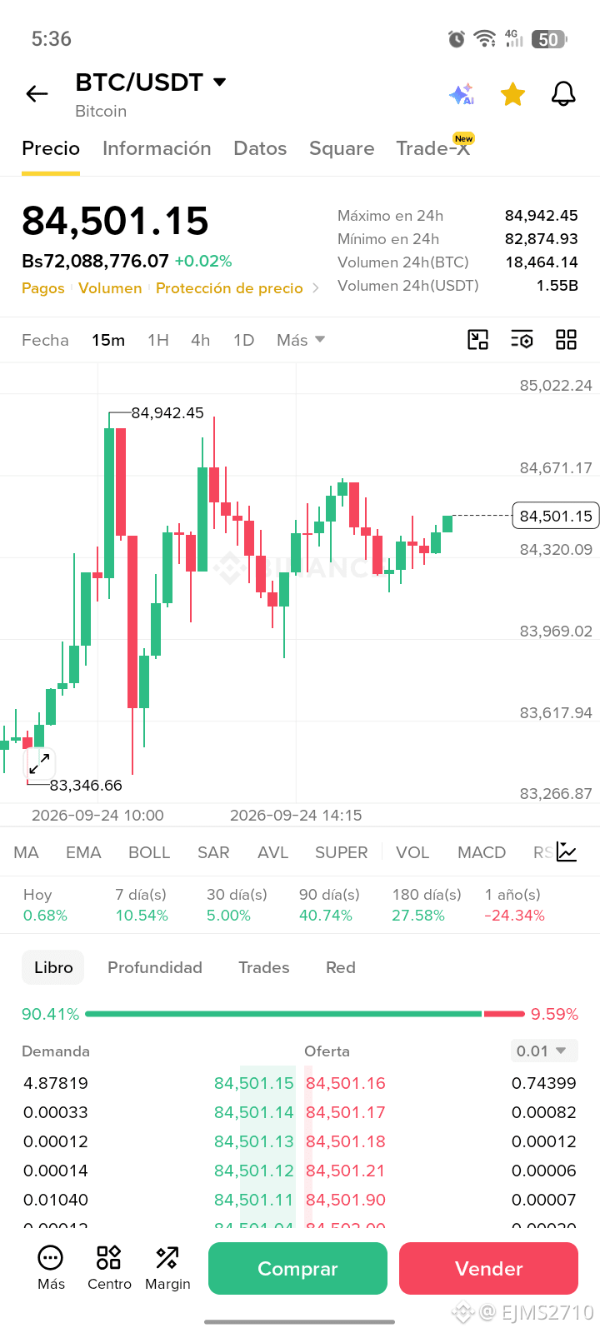600x1333 pixels.
Task: Toggle the MACD indicator
Action: point(482,852)
